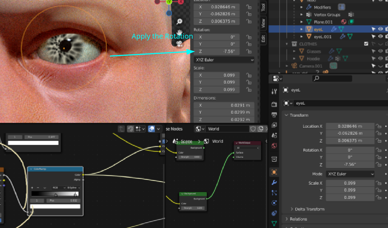Viewport: 388px width, 228px height.
Task: Hide eyeL.001 in viewport with eye icon
Action: tap(380, 37)
